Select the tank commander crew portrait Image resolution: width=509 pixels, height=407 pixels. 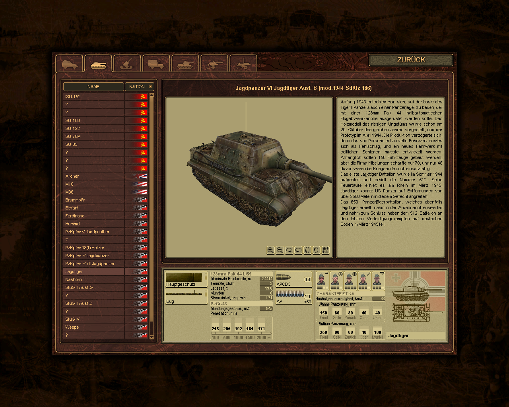pyautogui.click(x=322, y=280)
